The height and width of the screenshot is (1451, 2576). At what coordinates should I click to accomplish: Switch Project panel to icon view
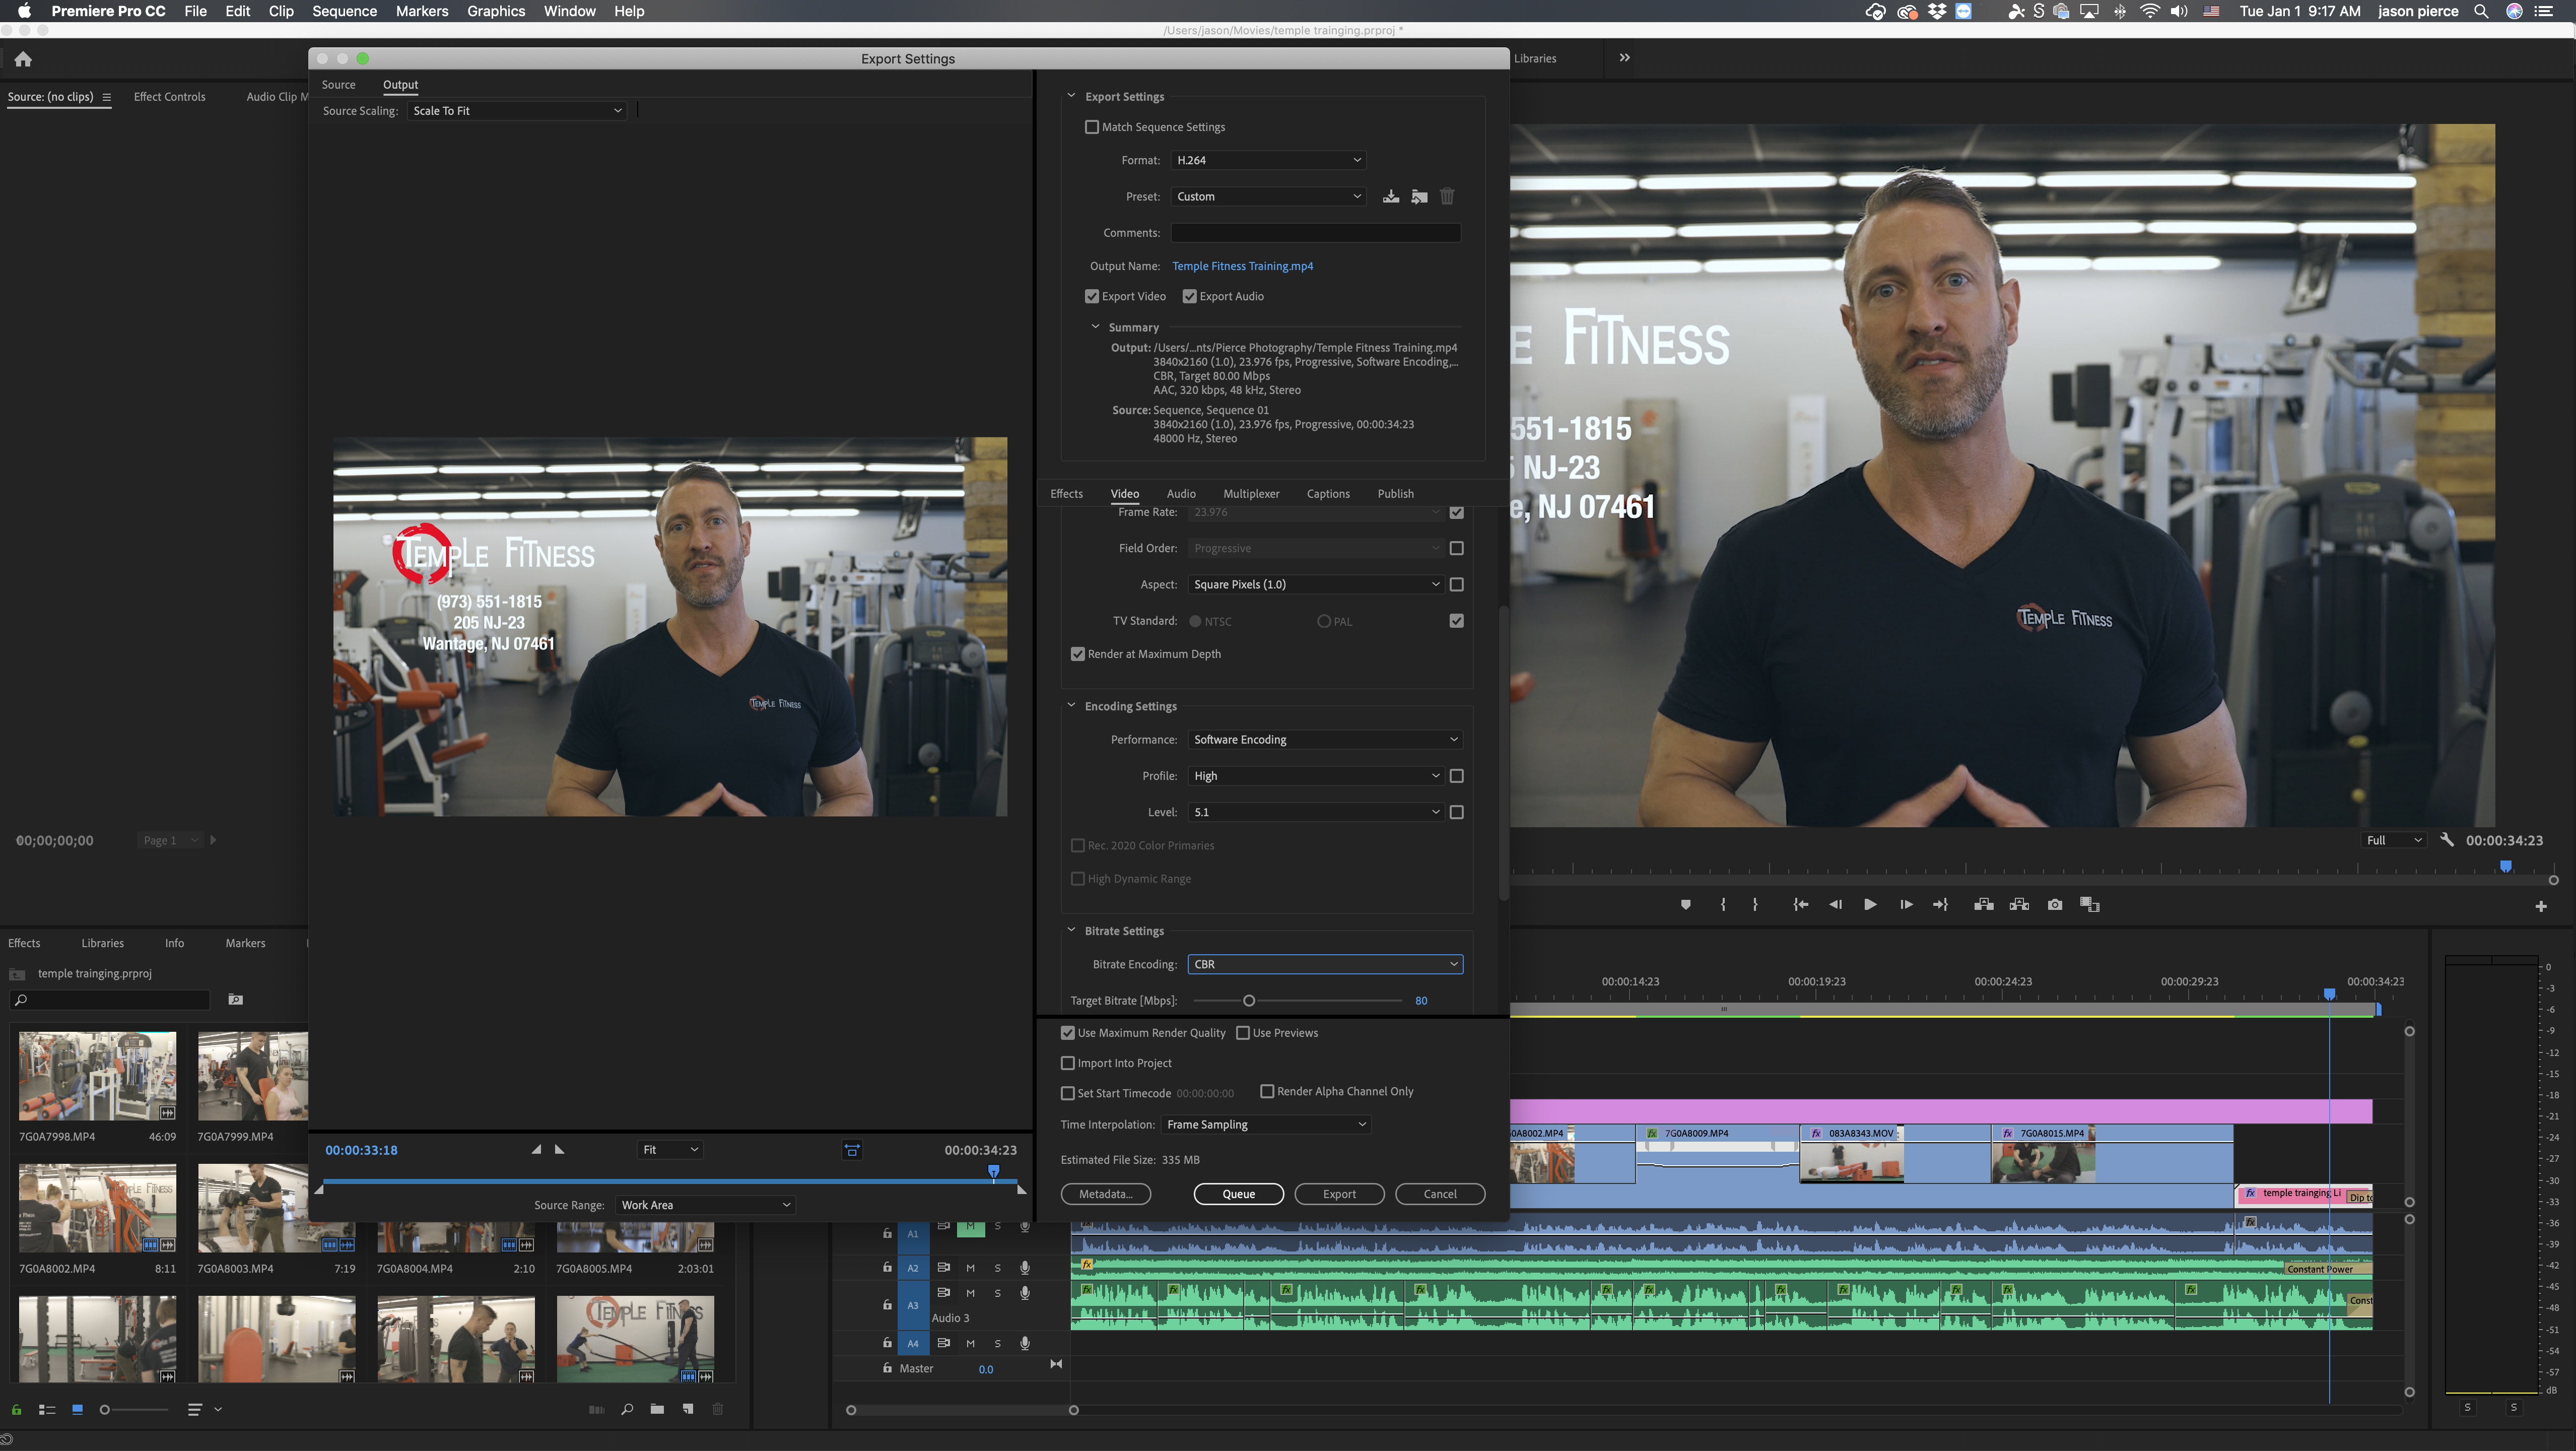(x=77, y=1409)
